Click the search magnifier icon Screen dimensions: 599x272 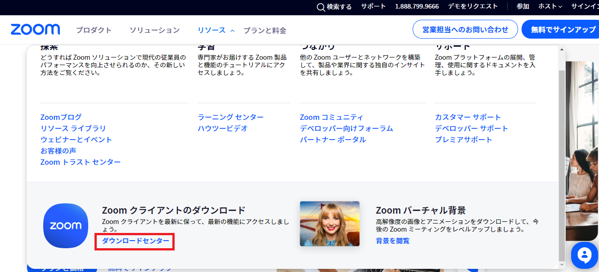tap(321, 7)
